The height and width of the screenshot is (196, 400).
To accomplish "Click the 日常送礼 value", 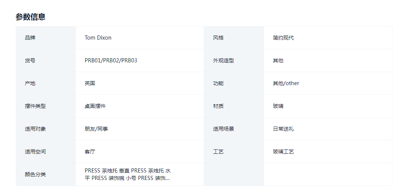I will pyautogui.click(x=283, y=129).
